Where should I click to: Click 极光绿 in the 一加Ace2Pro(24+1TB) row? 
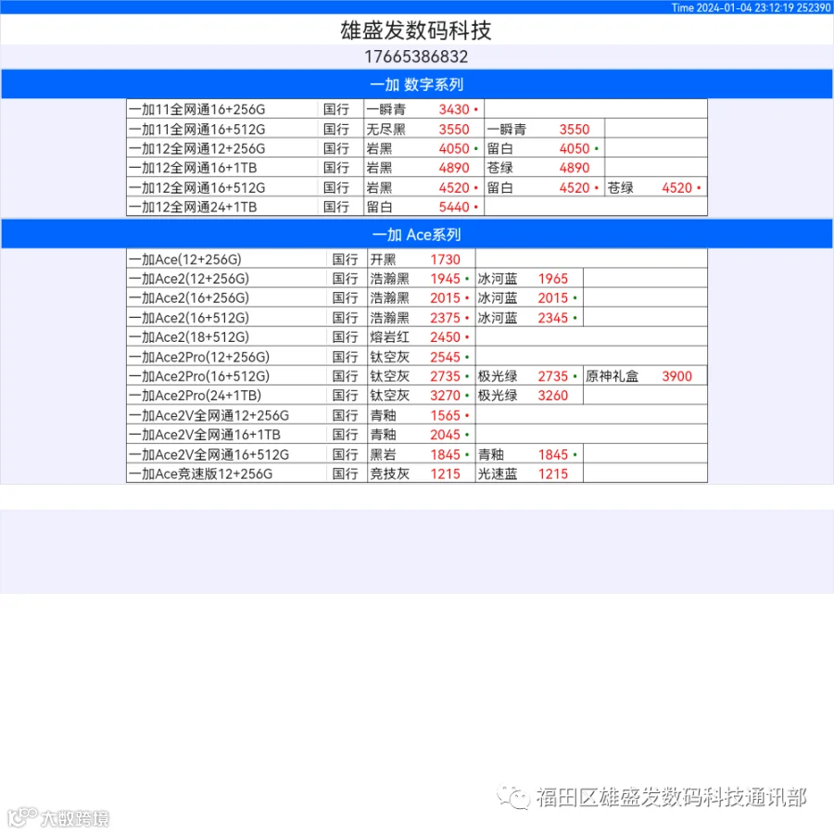[498, 396]
